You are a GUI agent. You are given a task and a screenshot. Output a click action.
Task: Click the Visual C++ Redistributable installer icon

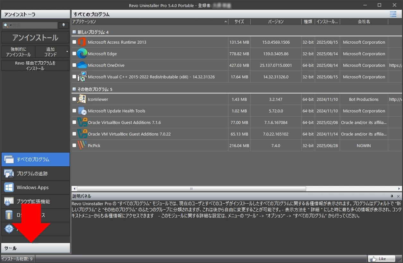82,77
